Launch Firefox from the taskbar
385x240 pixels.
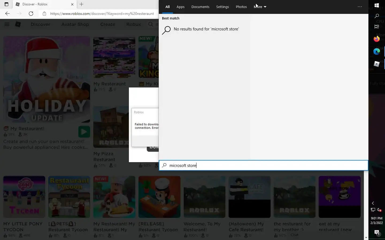377,39
